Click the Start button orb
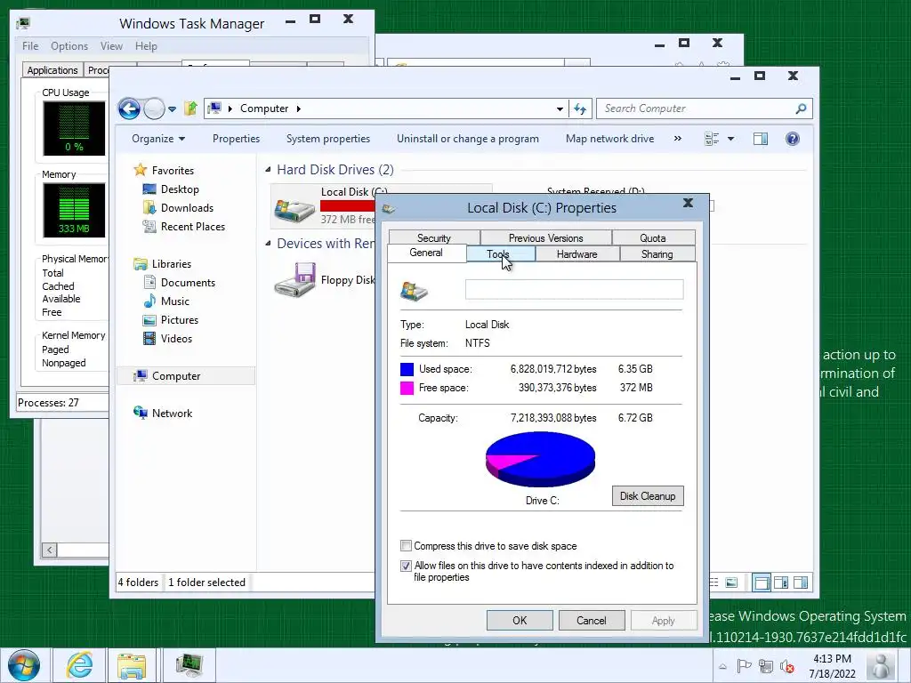This screenshot has width=911, height=683. (x=24, y=665)
